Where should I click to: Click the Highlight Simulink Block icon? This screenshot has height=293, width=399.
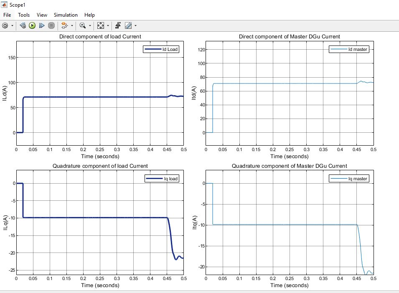coord(64,25)
